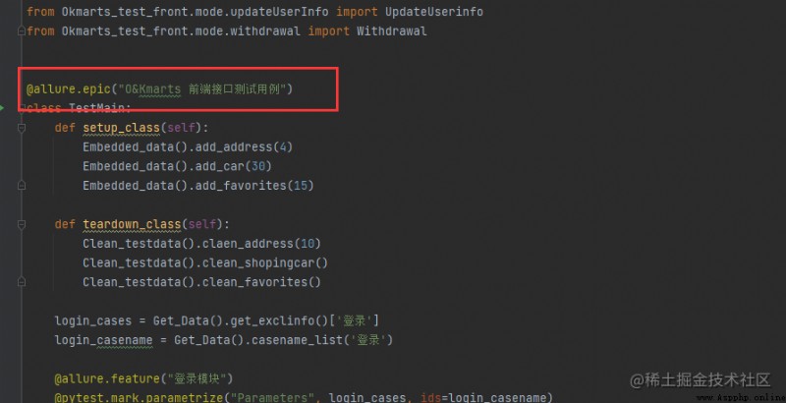
Task: Collapse the setup_class method fold marker
Action: click(22, 128)
